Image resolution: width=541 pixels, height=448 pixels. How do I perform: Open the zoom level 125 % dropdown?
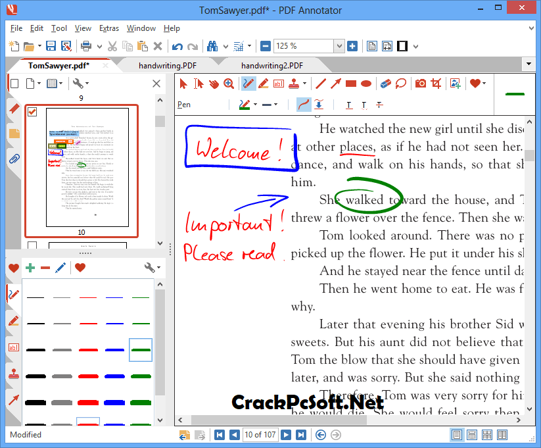point(339,46)
